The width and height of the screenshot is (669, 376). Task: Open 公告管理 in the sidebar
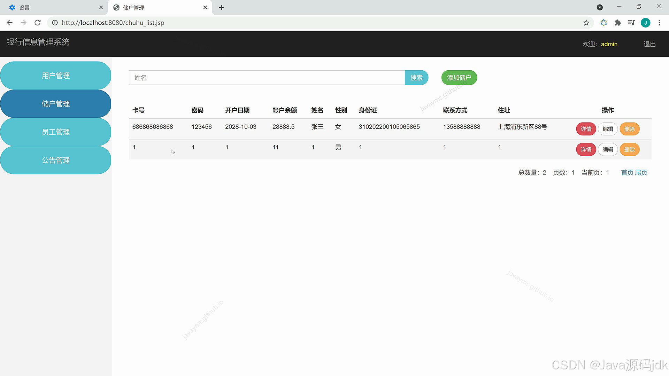click(56, 160)
